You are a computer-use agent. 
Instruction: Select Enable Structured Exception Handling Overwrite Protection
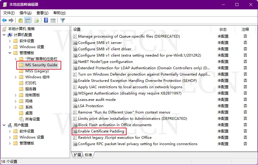137,81
